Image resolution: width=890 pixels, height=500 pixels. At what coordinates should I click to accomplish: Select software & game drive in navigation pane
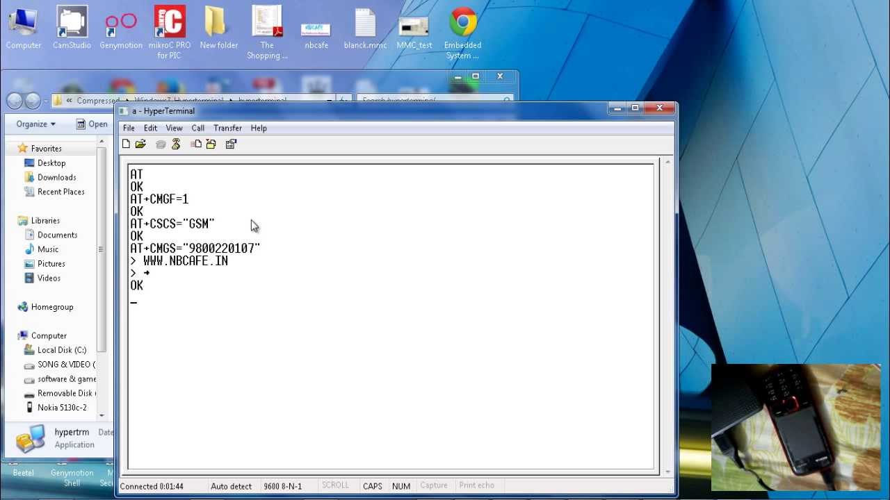[60, 379]
